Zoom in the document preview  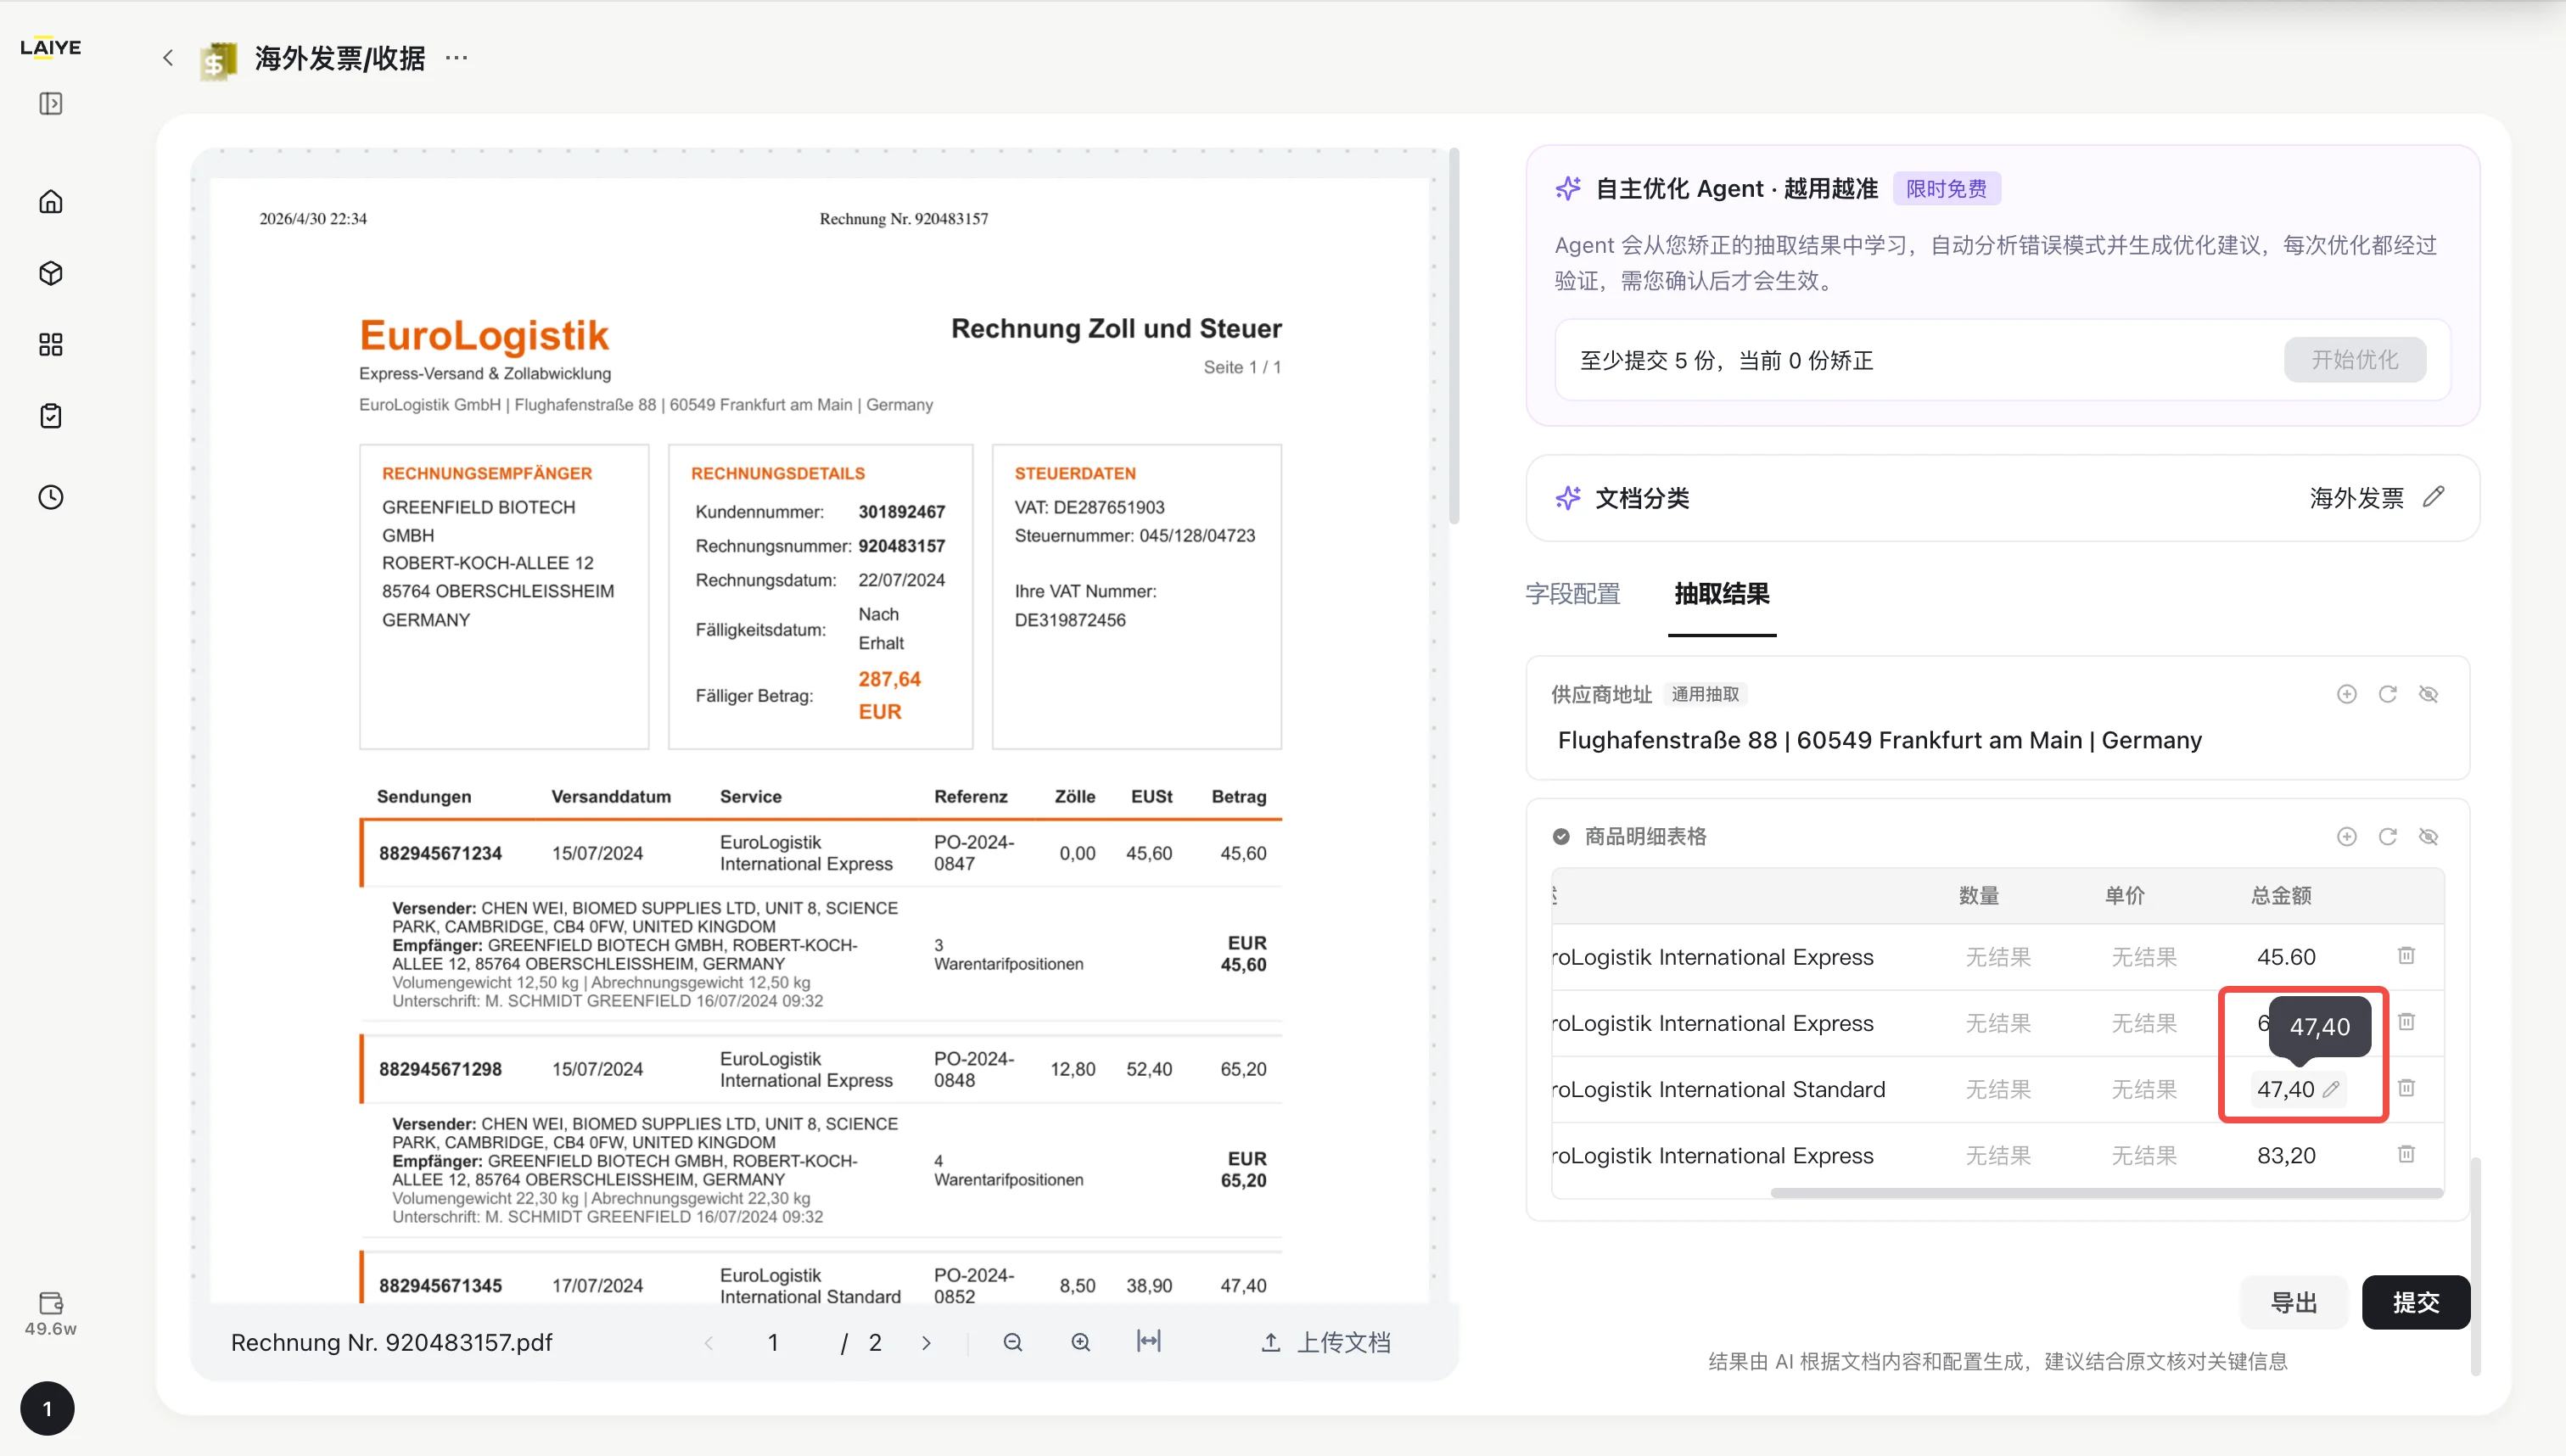pos(1081,1342)
